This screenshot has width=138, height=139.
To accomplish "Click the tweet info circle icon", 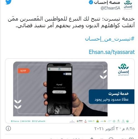I will [8, 128].
